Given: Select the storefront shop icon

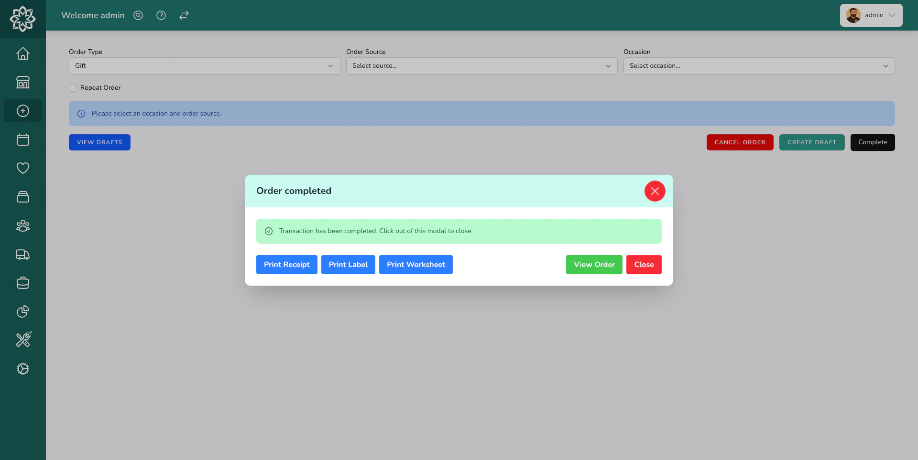Looking at the screenshot, I should [x=22, y=82].
